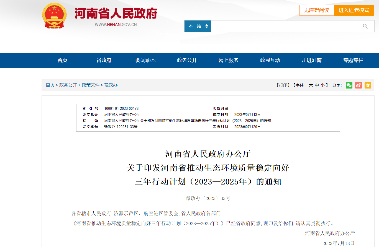Set font size to 中
This screenshot has width=379, height=247.
tap(317, 85)
